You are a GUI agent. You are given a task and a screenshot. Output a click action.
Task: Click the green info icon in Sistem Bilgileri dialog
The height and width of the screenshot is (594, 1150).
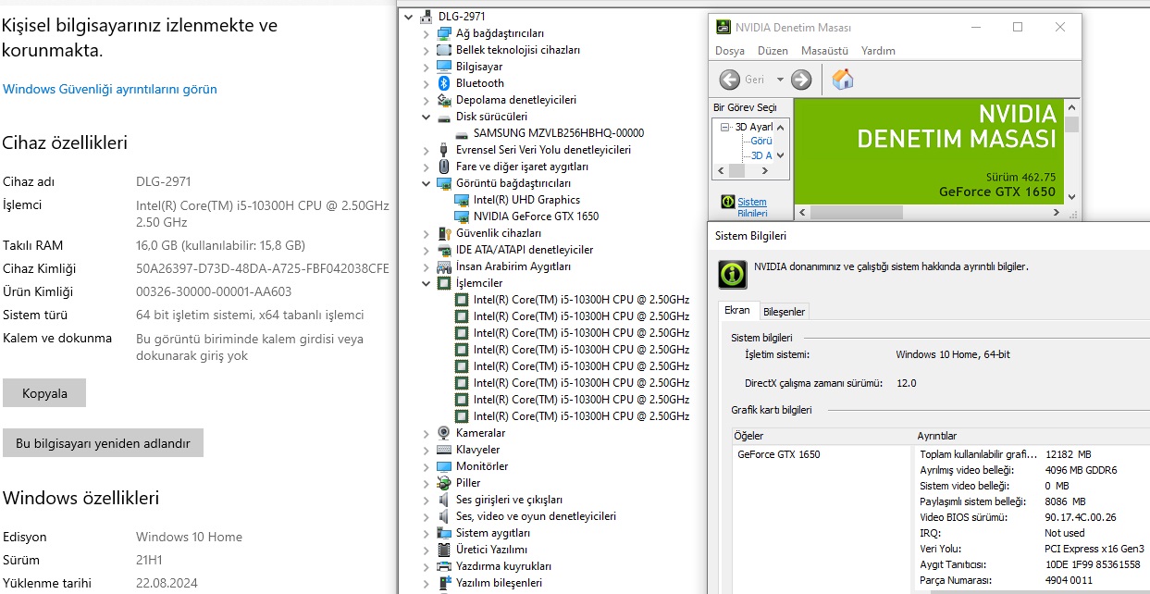[733, 274]
